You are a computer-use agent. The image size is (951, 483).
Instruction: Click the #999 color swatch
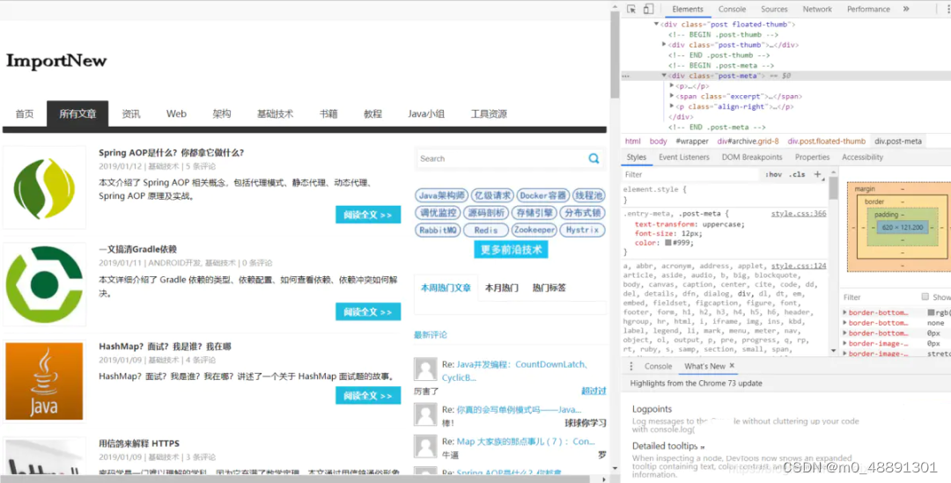coord(667,243)
